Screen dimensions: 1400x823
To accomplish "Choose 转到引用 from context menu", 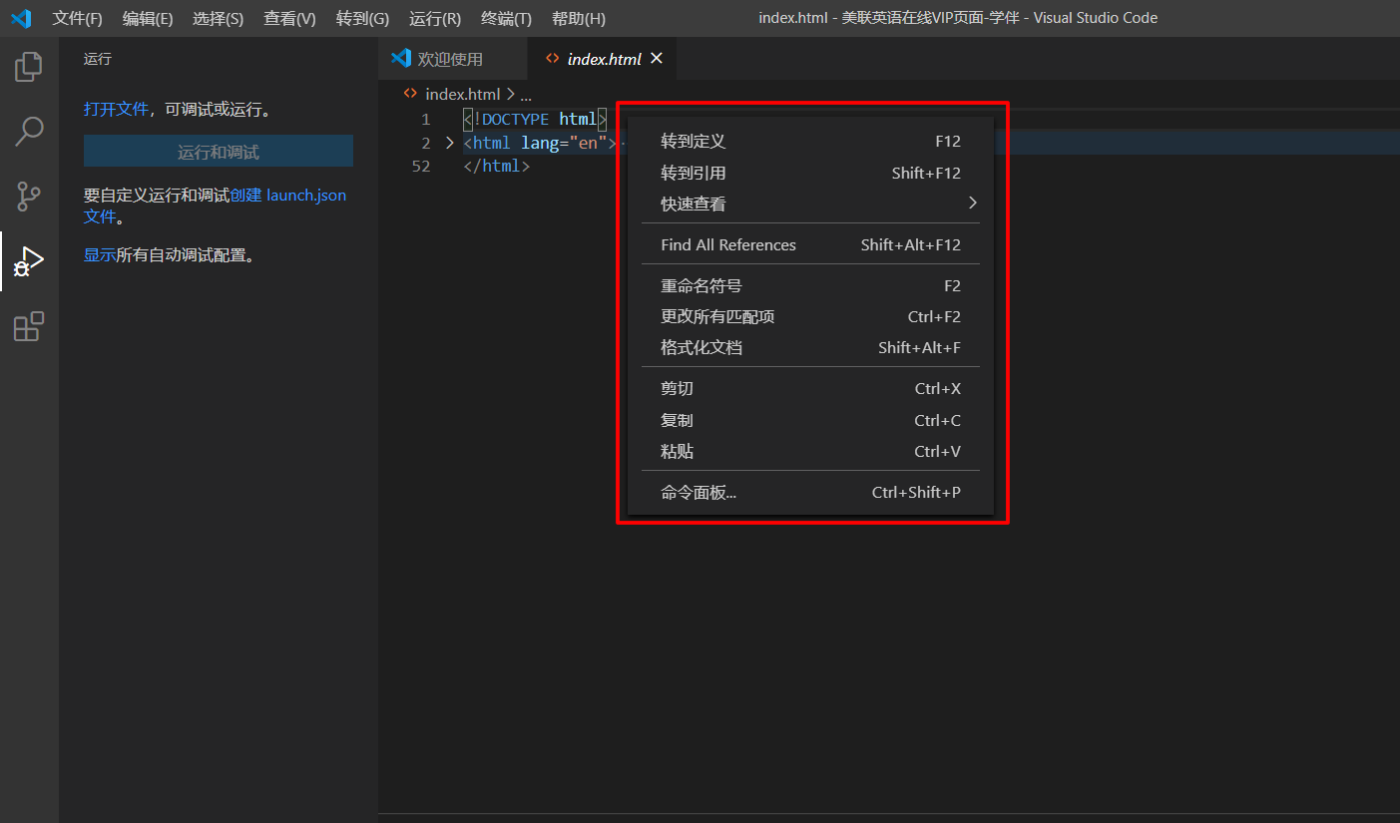I will pos(810,173).
